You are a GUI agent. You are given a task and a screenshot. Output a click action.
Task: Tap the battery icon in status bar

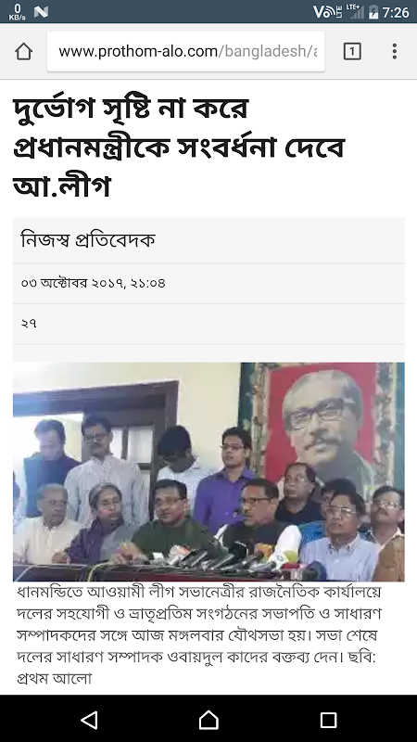[373, 12]
